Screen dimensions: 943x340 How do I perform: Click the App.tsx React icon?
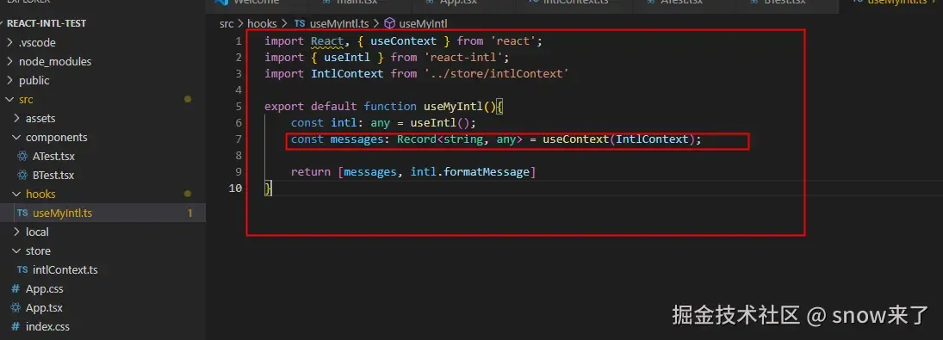click(16, 308)
